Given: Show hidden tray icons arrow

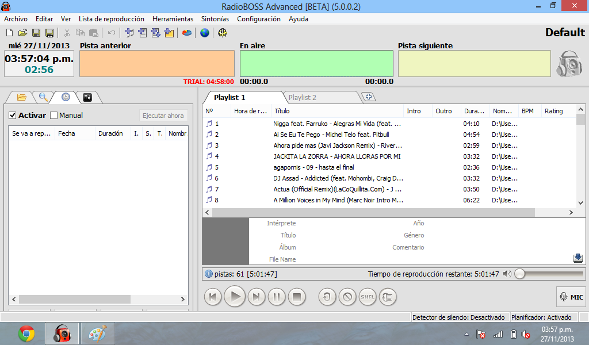Looking at the screenshot, I should (466, 333).
